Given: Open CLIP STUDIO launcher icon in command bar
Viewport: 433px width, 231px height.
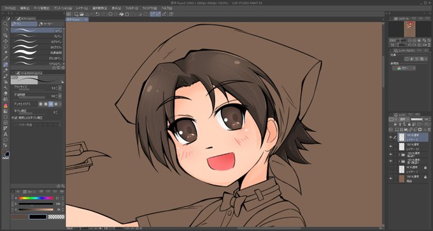Looking at the screenshot, I should 69,14.
